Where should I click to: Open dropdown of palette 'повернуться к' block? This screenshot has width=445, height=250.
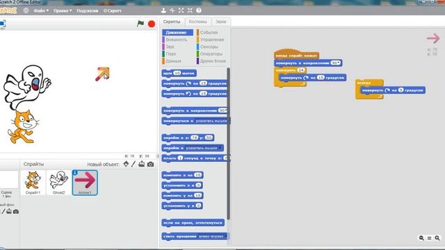point(211,121)
